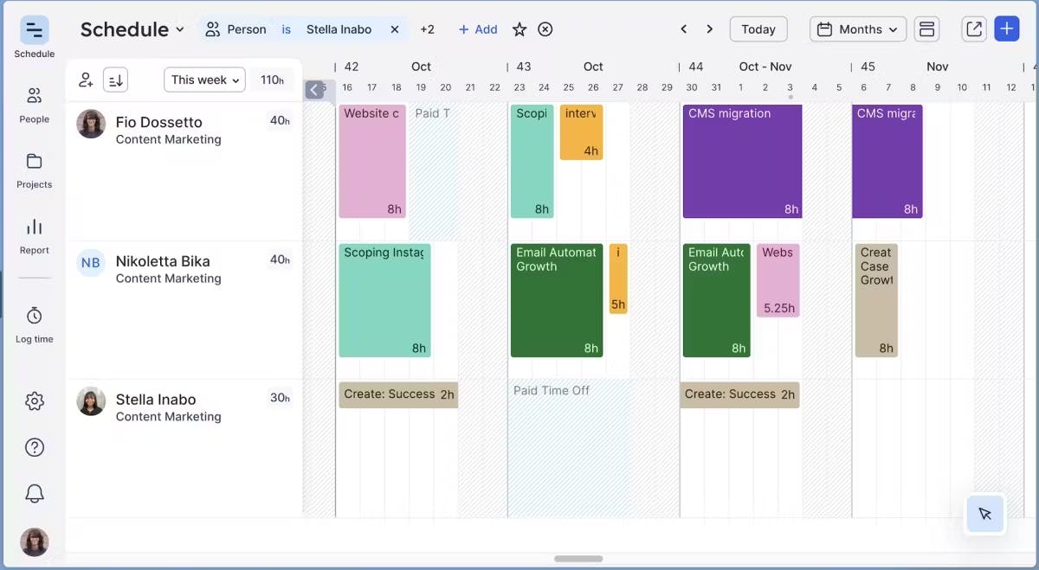This screenshot has height=570, width=1039.
Task: Open the People section in sidebar
Action: (x=34, y=104)
